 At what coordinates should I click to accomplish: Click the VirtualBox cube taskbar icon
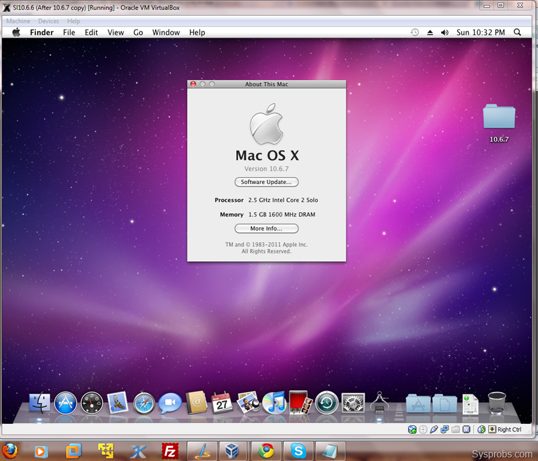point(232,451)
